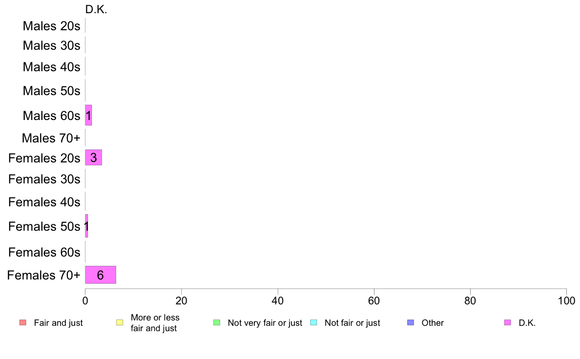Click the yellow More or less fair swatch
The width and height of the screenshot is (580, 359).
[x=120, y=322]
